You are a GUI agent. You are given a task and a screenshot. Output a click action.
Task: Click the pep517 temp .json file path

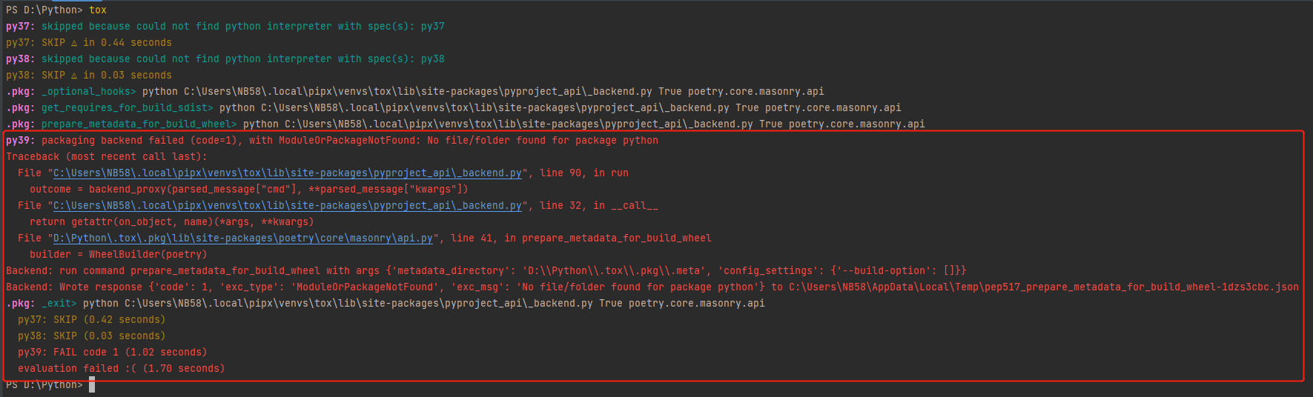coord(1043,287)
